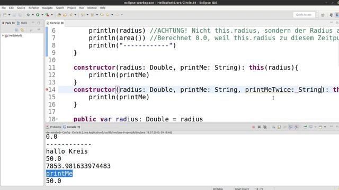Toggle Scroll Lock in the console
This screenshot has width=339, height=190.
click(x=279, y=127)
